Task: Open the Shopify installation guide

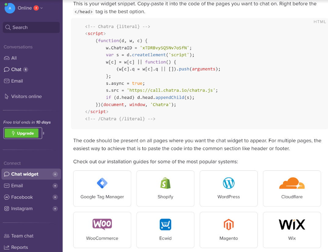Action: tap(165, 189)
